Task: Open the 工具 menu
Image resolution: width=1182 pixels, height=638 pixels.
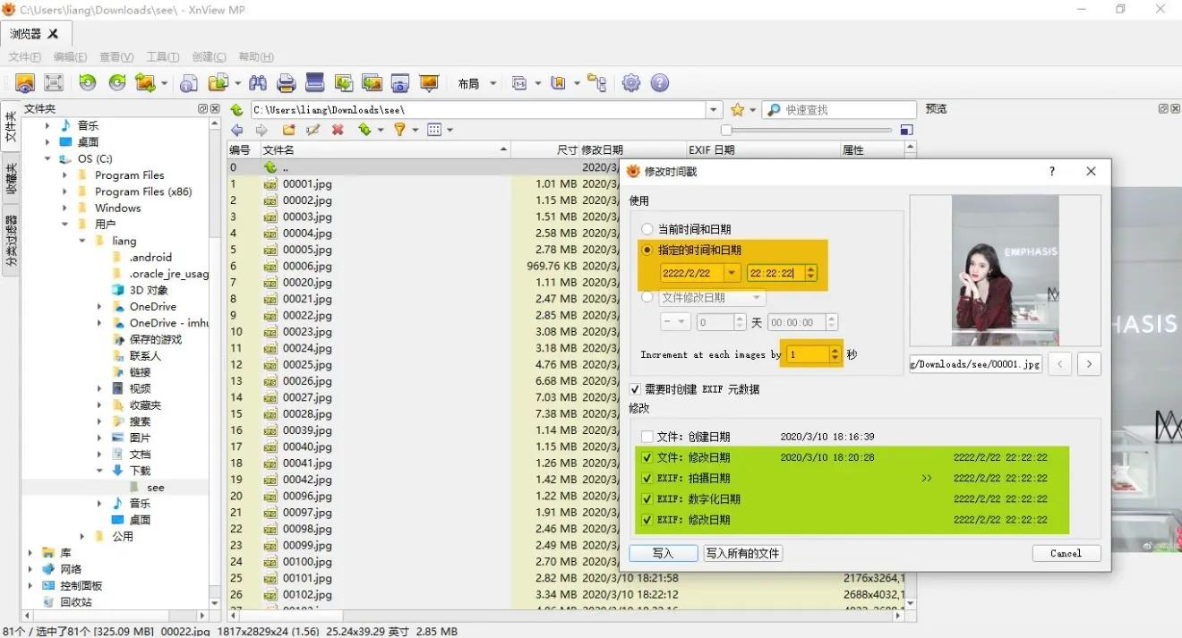Action: click(x=162, y=56)
